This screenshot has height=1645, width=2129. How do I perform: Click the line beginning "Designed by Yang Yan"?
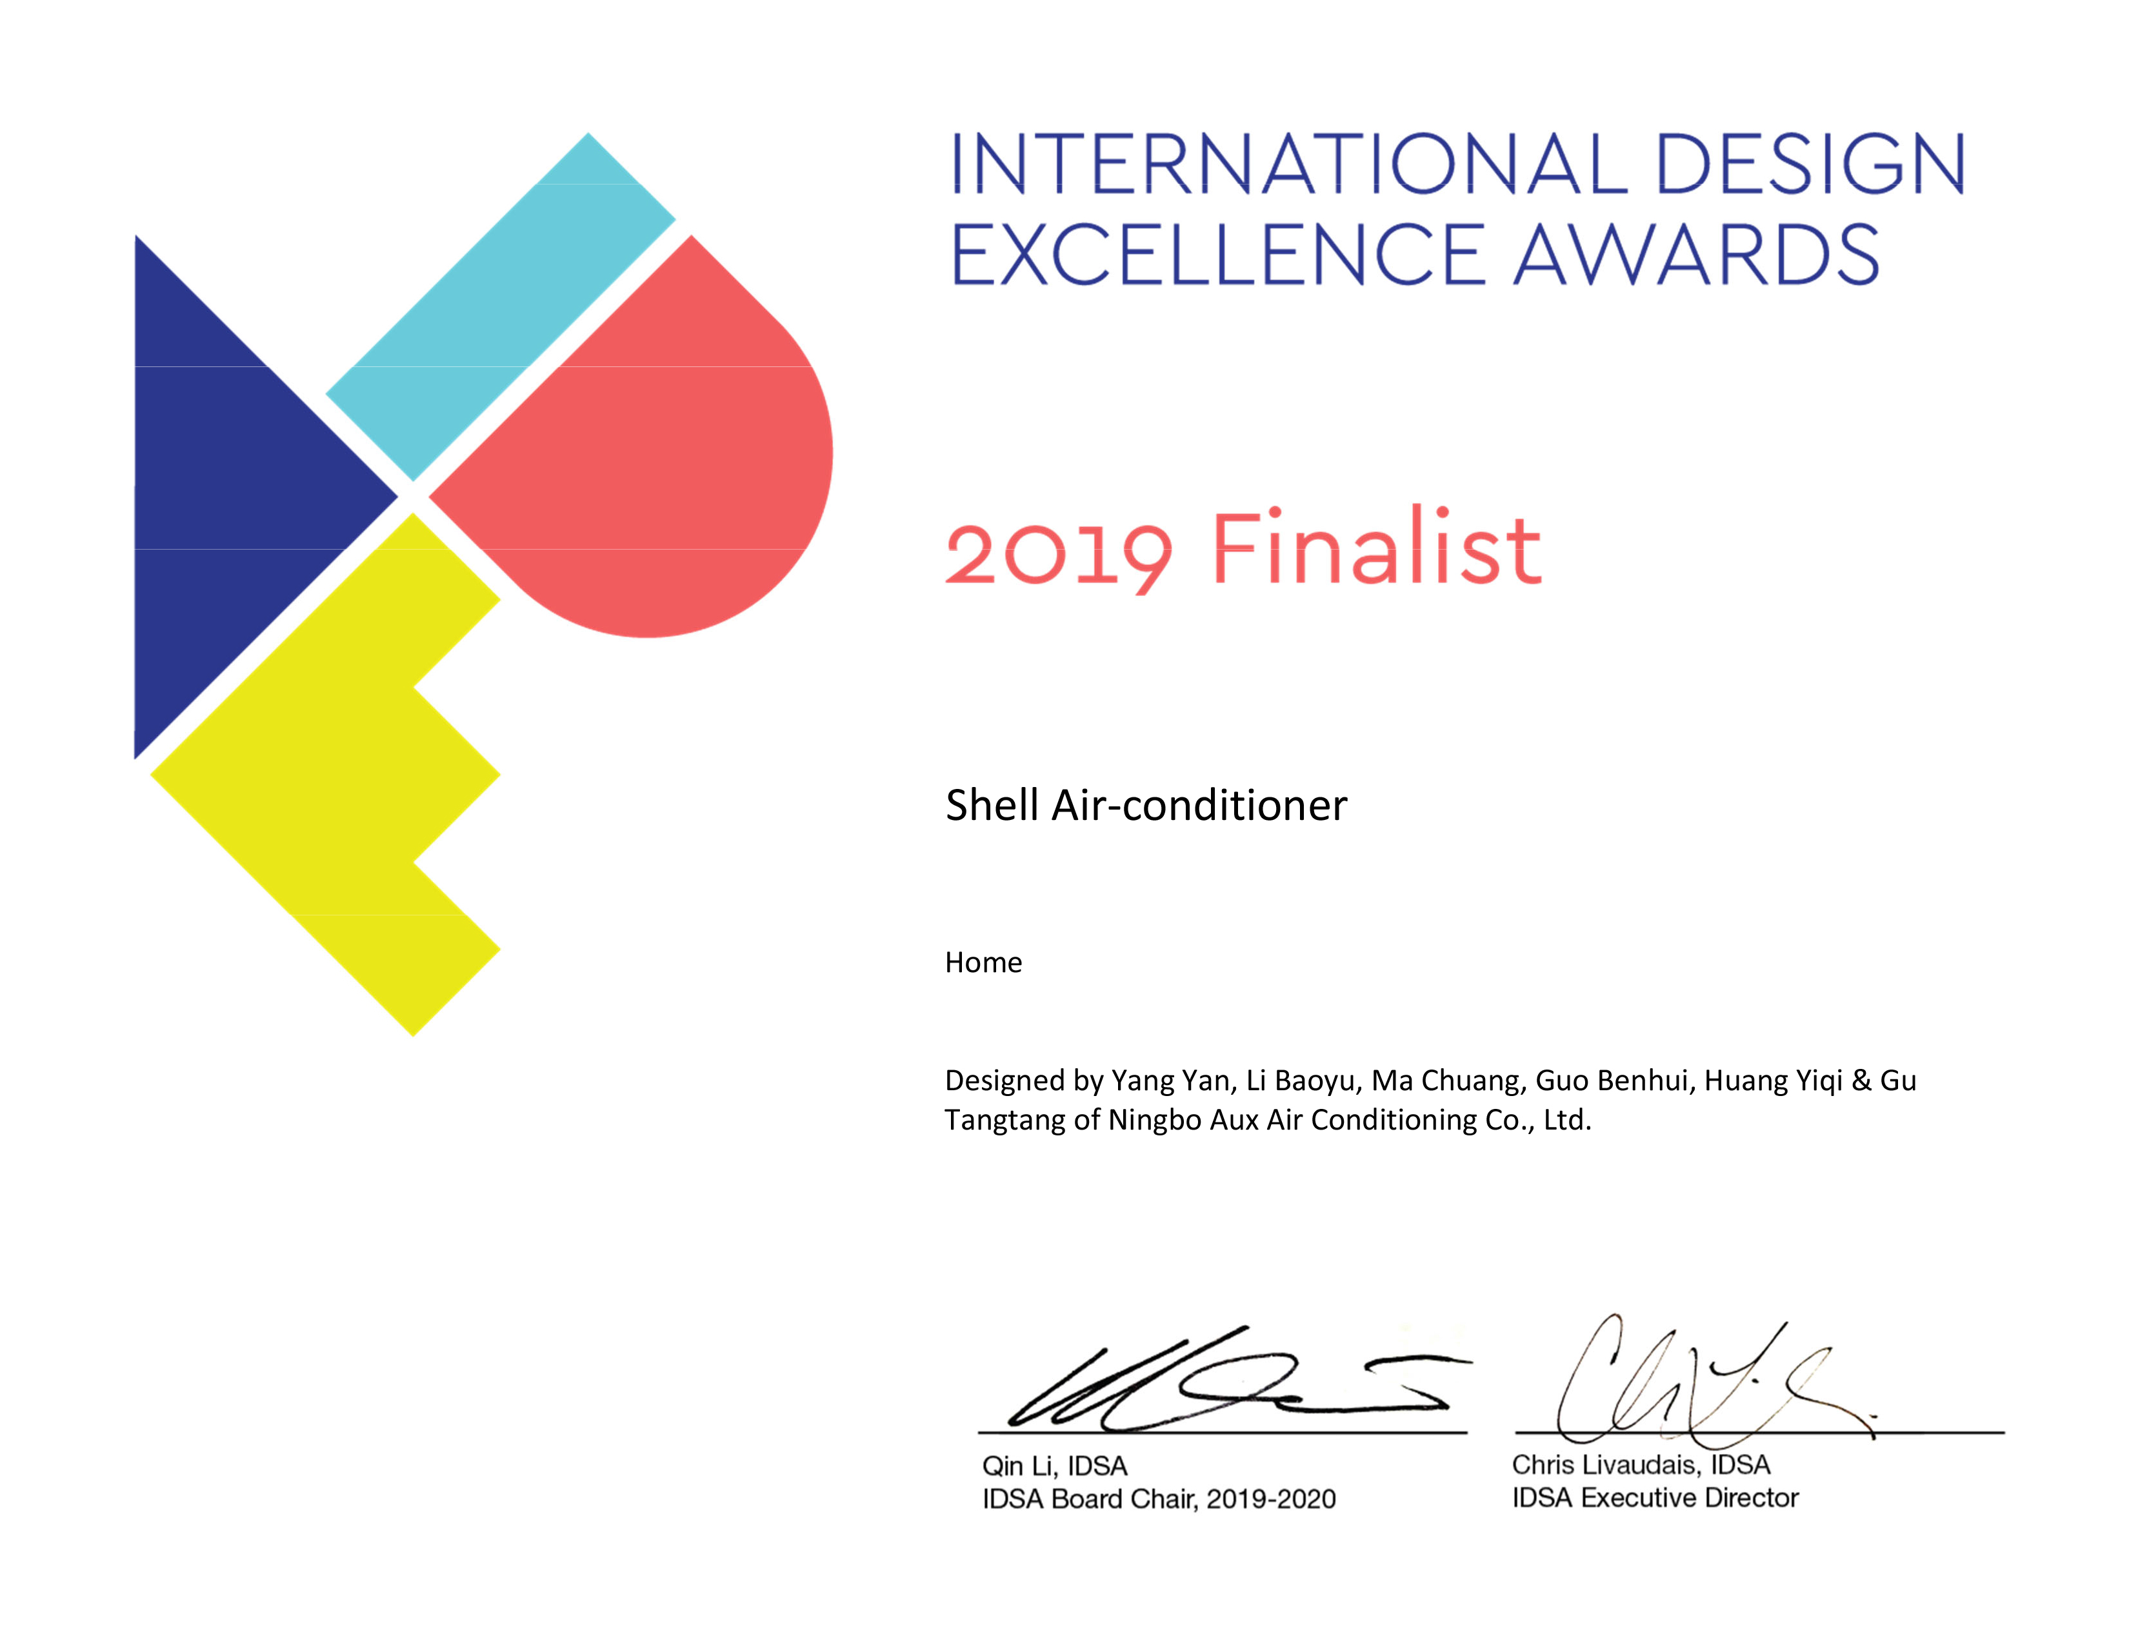[1431, 1081]
